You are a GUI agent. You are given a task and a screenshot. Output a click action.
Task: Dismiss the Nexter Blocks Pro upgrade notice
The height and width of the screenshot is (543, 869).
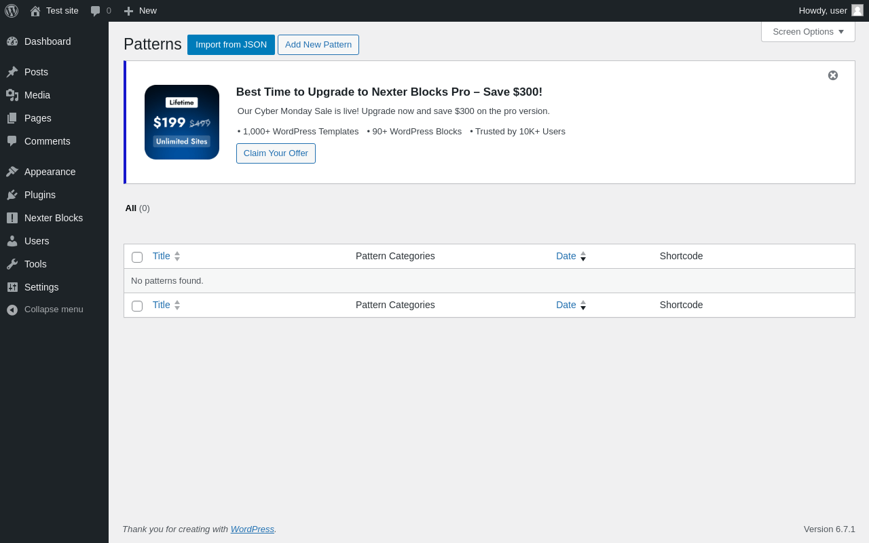pyautogui.click(x=833, y=75)
